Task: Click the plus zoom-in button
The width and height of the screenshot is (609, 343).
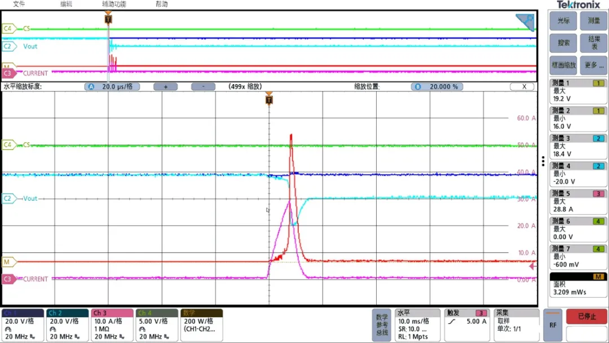Action: click(165, 87)
